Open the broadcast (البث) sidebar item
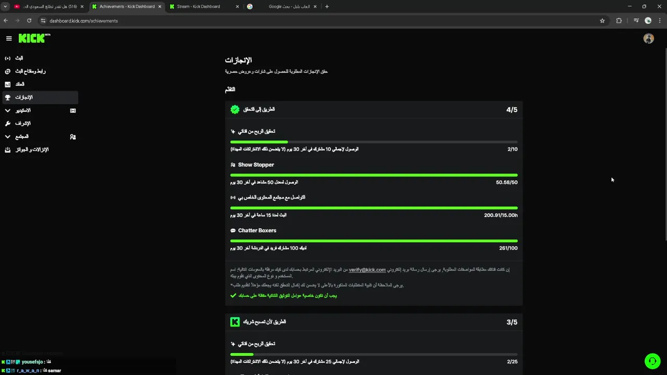 click(19, 58)
